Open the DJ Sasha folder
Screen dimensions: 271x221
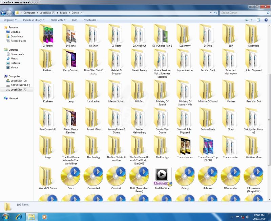[70, 36]
